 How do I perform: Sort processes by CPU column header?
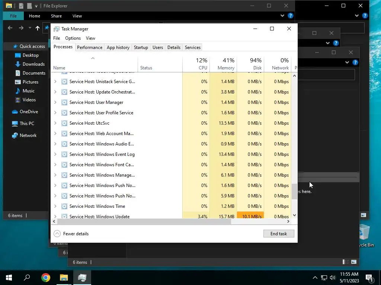coord(196,64)
